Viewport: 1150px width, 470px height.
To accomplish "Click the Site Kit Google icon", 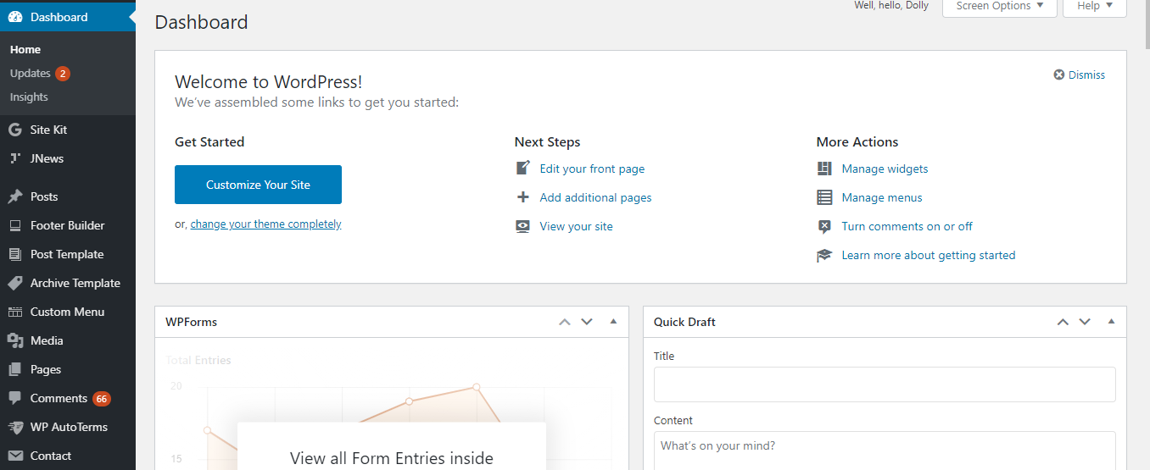I will [x=14, y=130].
